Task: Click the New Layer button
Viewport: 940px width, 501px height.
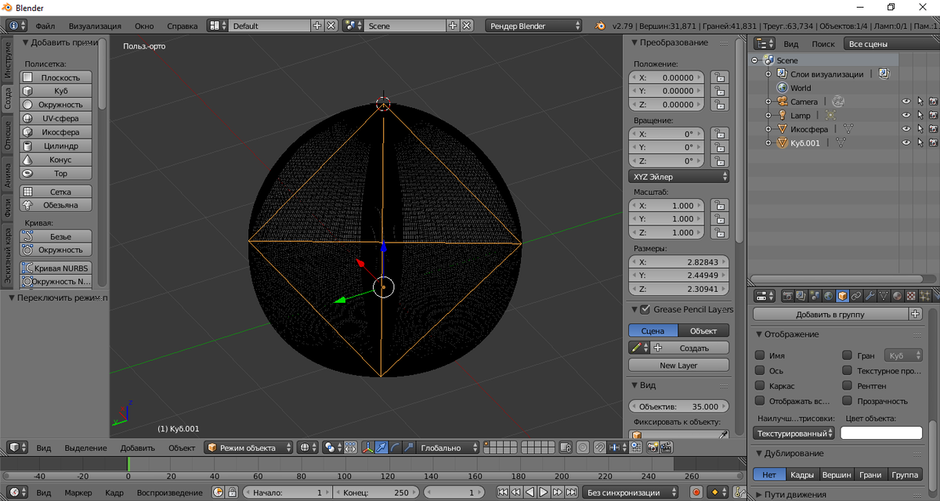Action: point(678,366)
